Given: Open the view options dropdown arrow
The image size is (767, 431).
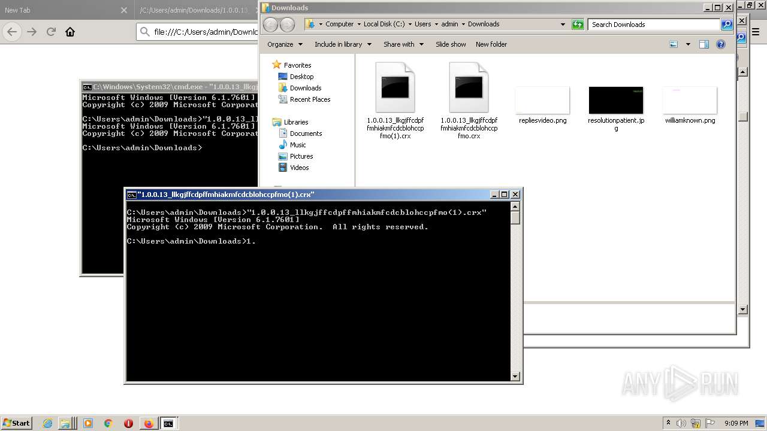Looking at the screenshot, I should click(x=688, y=44).
